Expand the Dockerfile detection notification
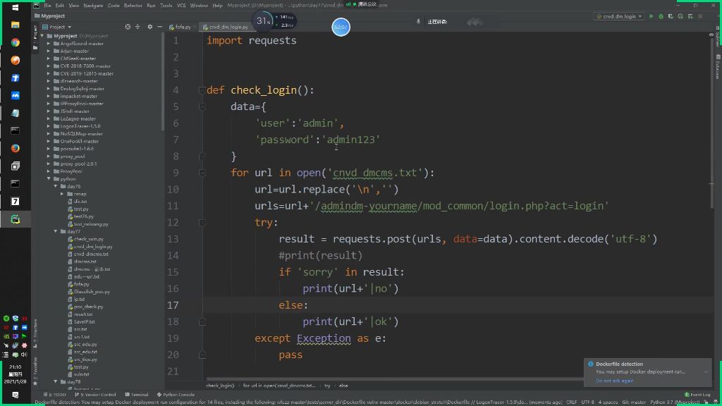Image resolution: width=722 pixels, height=406 pixels. point(705,372)
